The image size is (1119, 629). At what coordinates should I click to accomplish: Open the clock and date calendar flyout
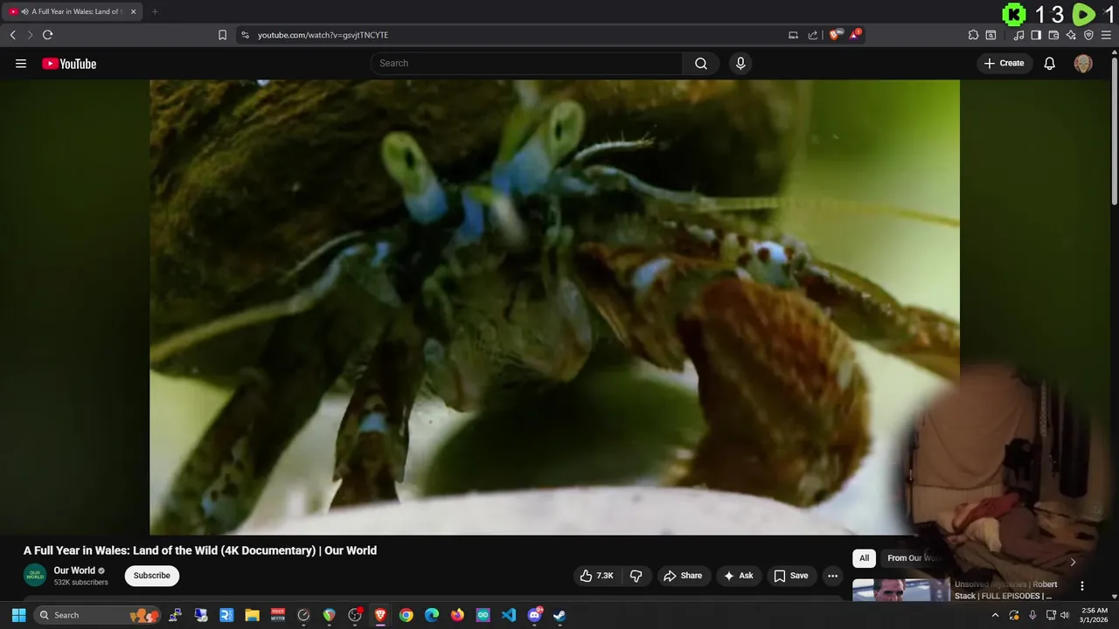1095,615
